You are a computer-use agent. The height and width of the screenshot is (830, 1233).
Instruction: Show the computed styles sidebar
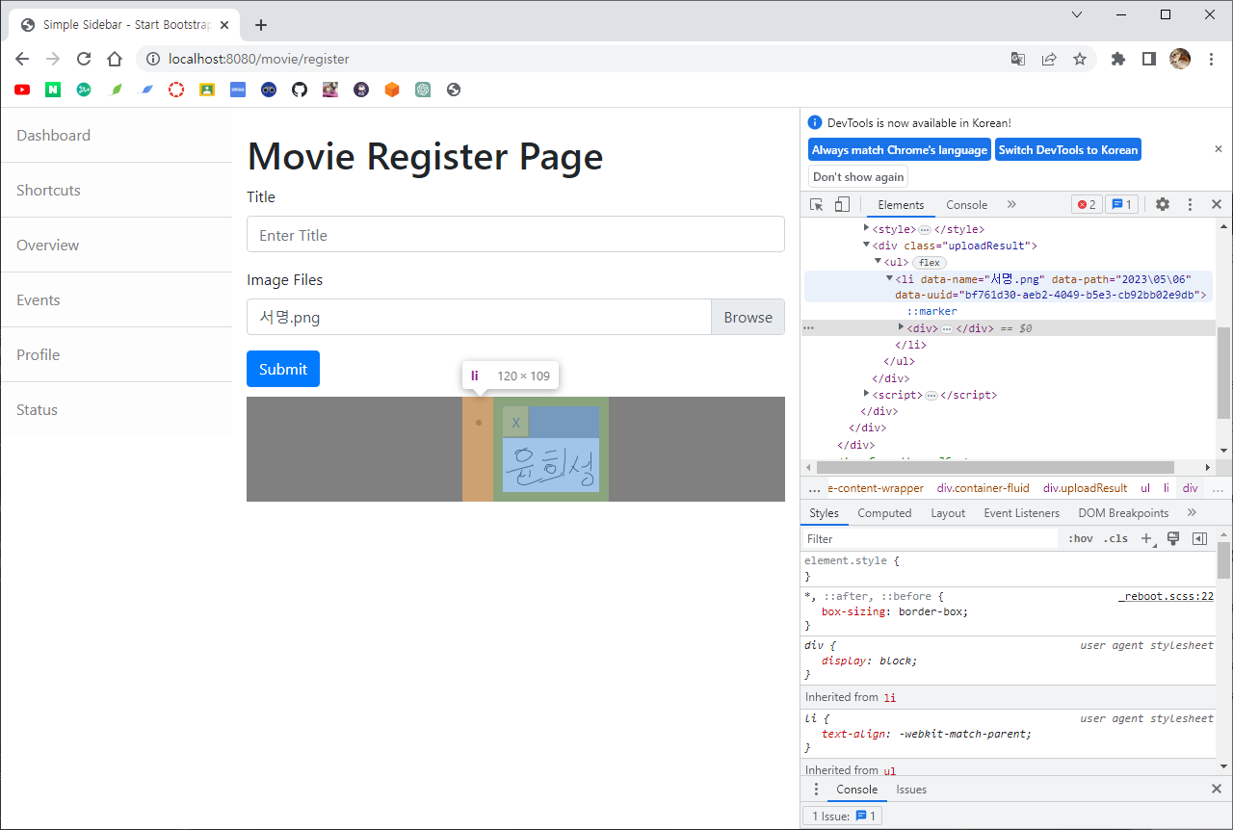tap(1199, 538)
